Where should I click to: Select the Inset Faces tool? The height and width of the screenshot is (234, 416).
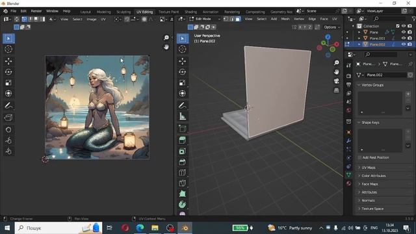pyautogui.click(x=183, y=151)
